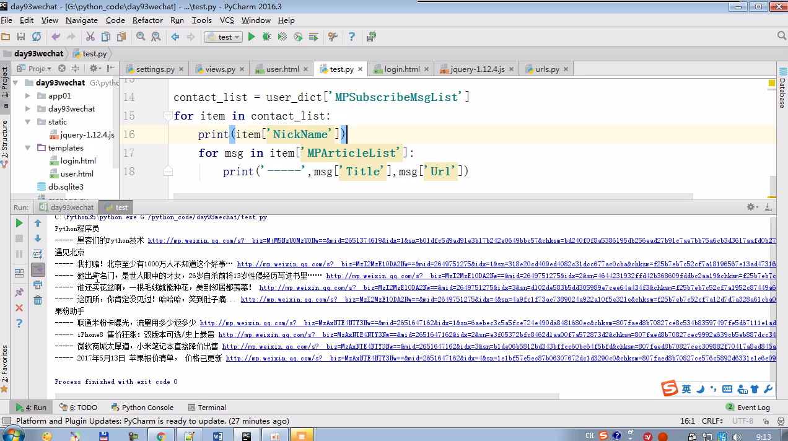Click the Run console horizontal scrollbar
788x441 pixels.
point(307,396)
